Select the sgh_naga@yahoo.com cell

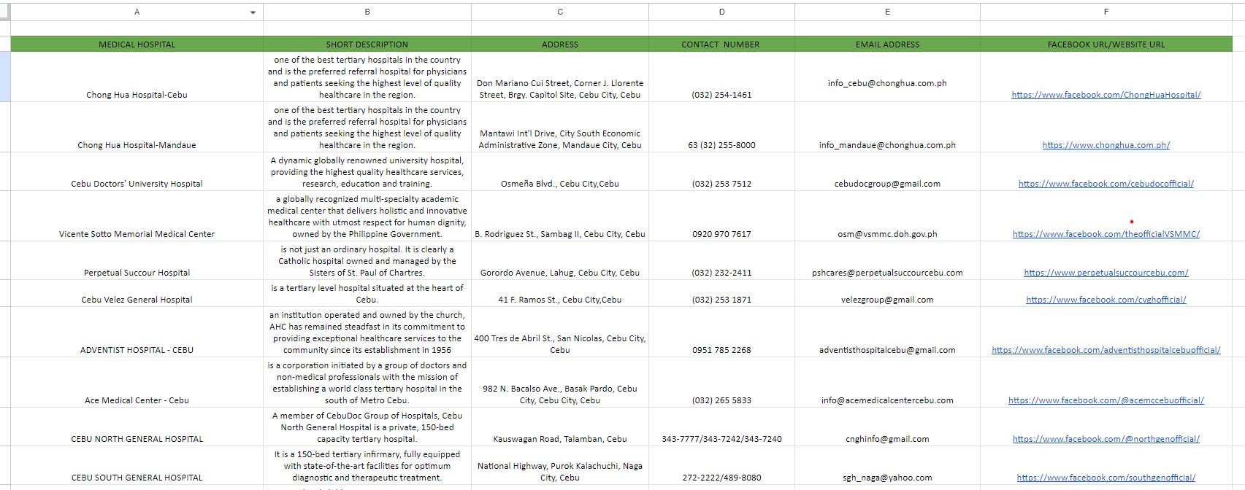click(x=887, y=466)
